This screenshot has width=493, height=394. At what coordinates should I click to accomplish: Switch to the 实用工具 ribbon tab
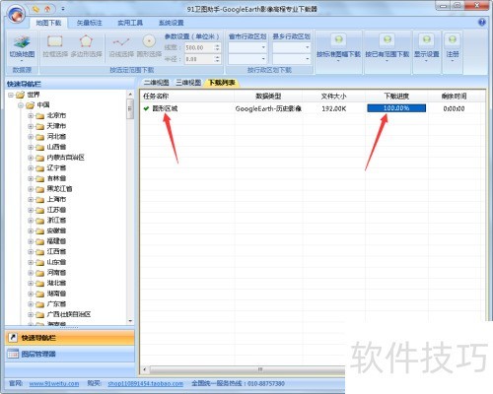coord(130,23)
